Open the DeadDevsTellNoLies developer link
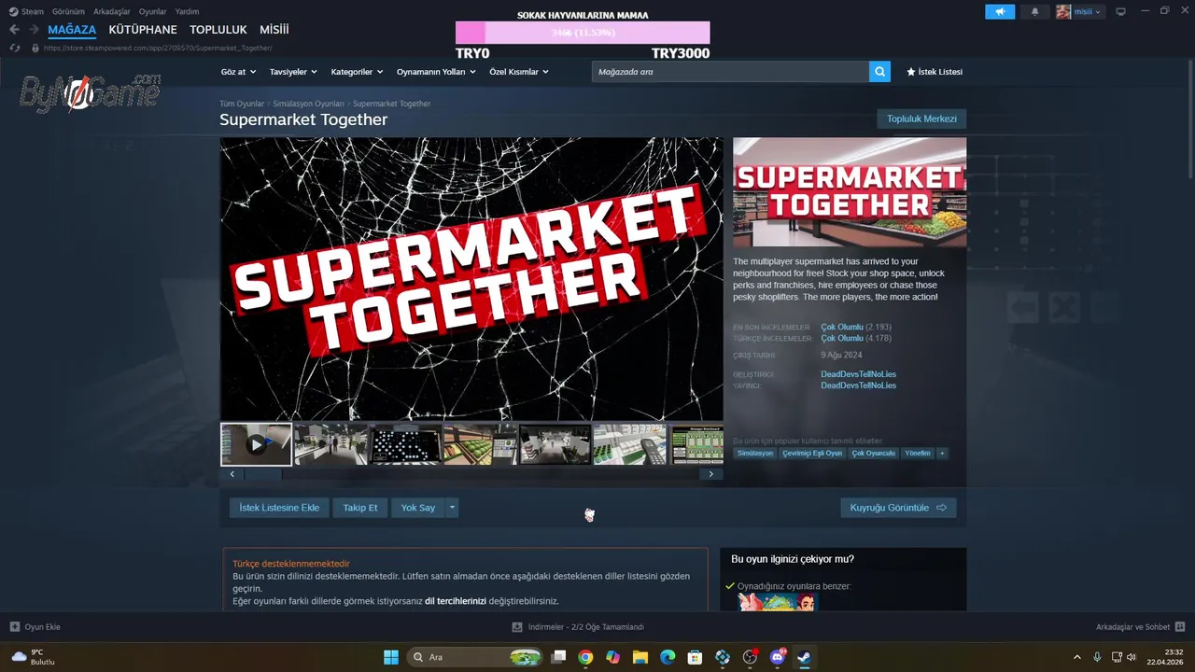Viewport: 1195px width, 672px height. click(858, 374)
